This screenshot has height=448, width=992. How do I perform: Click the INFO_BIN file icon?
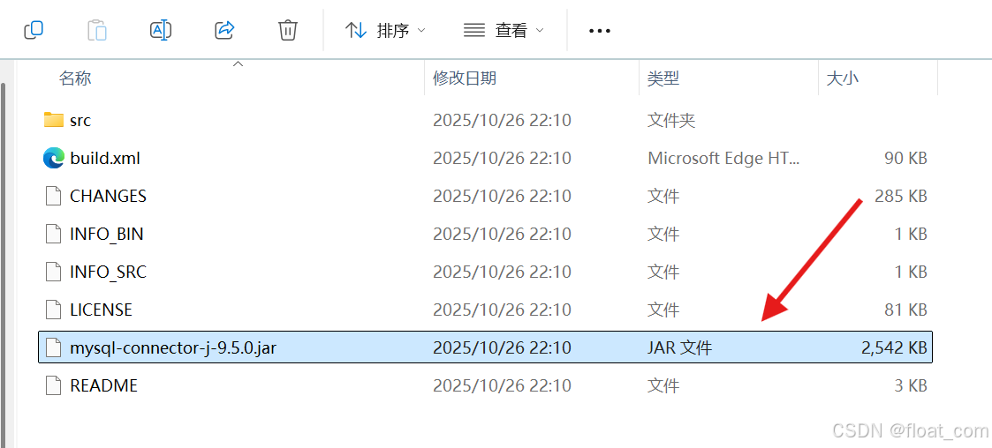pos(54,234)
